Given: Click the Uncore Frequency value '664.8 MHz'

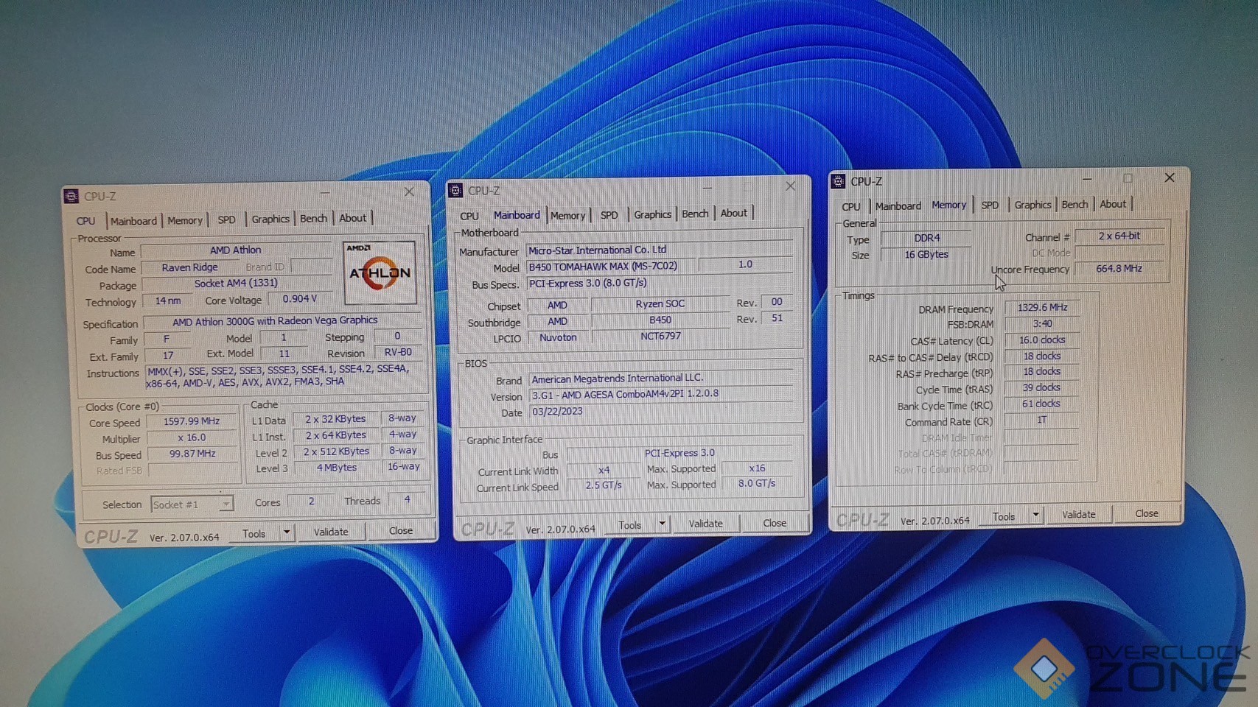Looking at the screenshot, I should point(1119,268).
